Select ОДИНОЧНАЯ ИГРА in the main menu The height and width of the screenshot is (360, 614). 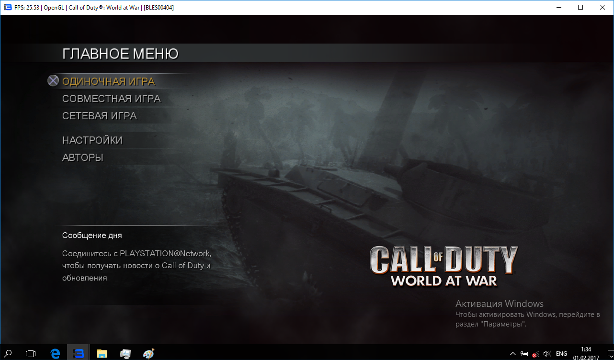[x=108, y=81]
